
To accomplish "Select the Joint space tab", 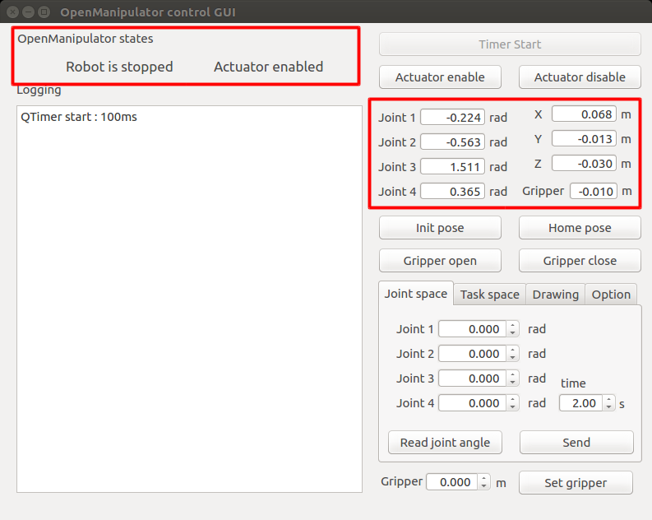I will [x=416, y=294].
